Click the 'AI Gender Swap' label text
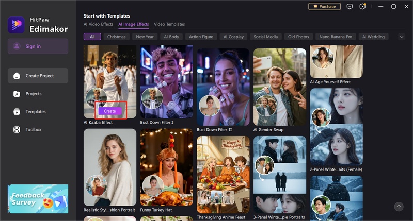Screen dimensions: 413x221 (x=268, y=130)
